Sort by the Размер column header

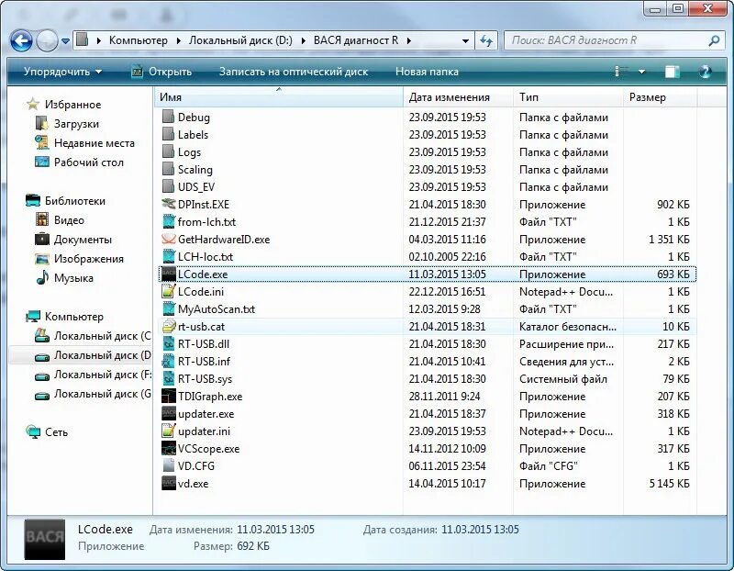660,97
